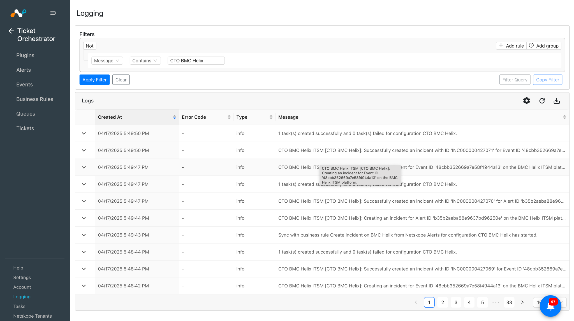Sort by Type column arrows

coord(271,117)
